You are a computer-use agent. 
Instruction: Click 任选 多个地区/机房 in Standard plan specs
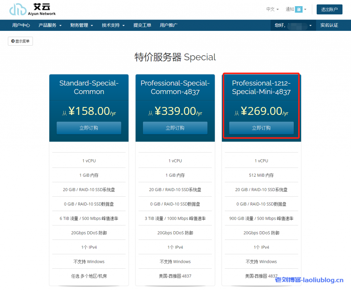coord(89,276)
